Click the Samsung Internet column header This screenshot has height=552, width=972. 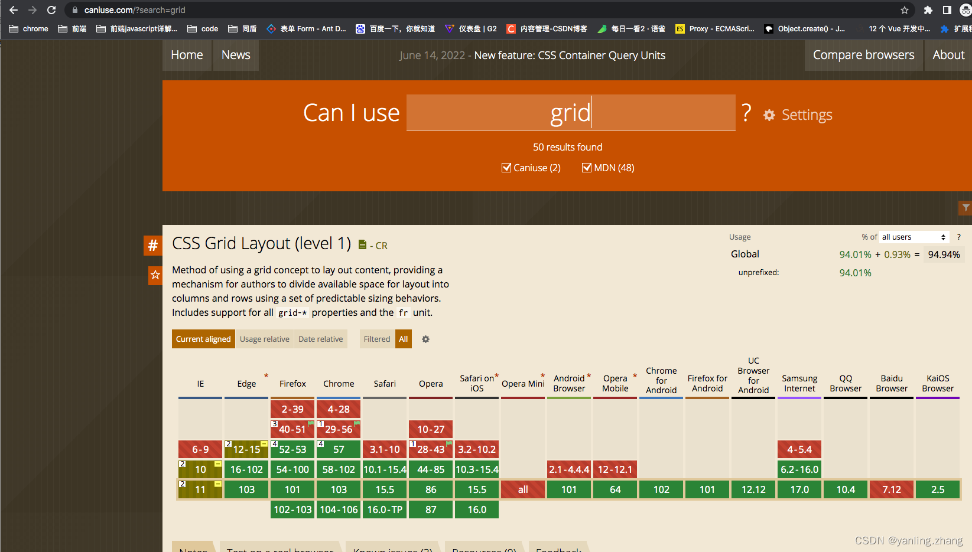point(799,383)
